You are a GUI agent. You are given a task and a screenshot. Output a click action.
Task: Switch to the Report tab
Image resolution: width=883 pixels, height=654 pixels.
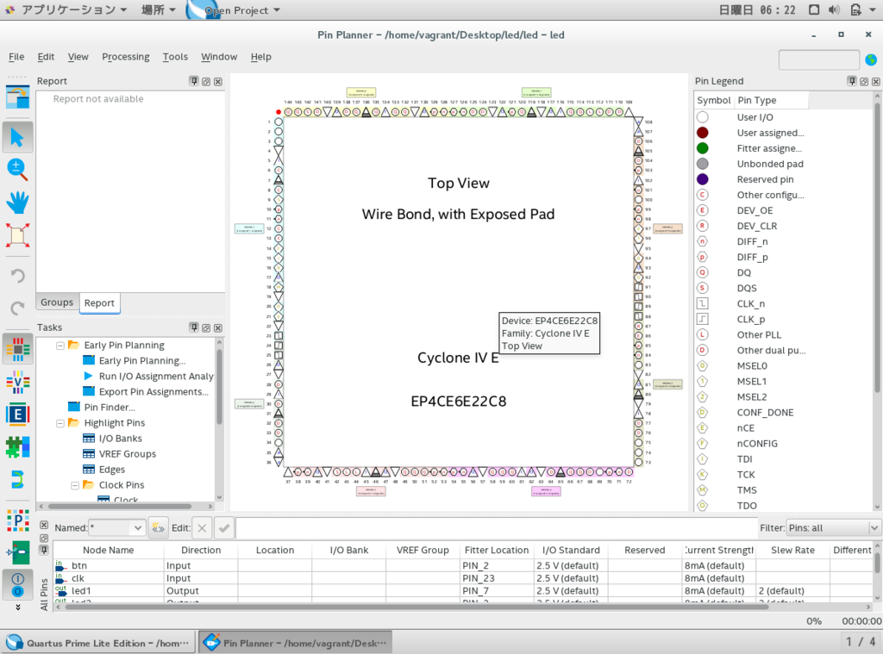(99, 302)
